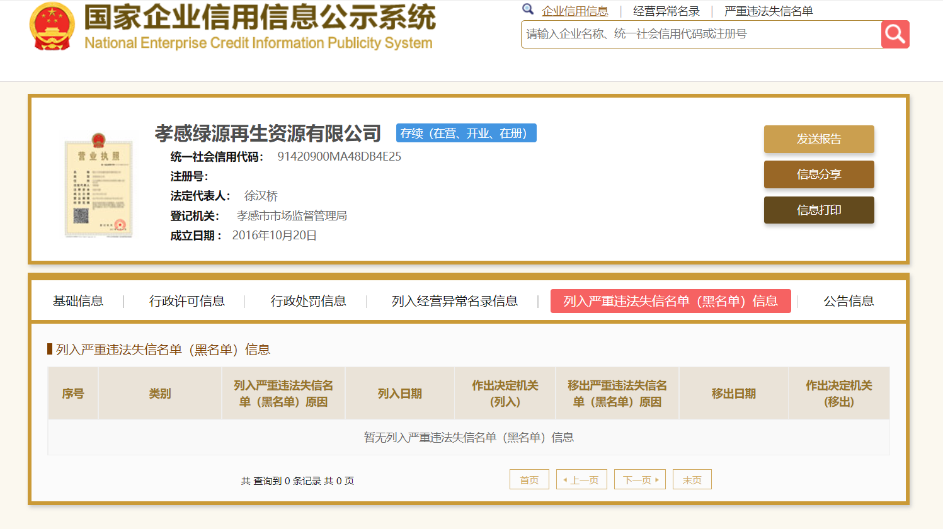Select the 列入严重违法失信名单（黑名单）信息 tab

click(x=671, y=301)
